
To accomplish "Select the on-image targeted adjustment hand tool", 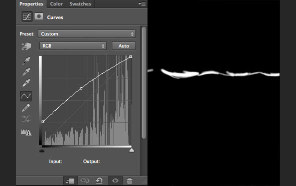I will coord(26,46).
